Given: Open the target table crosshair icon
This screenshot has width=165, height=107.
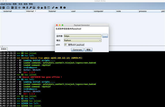Looking at the screenshot, I should point(19,7).
